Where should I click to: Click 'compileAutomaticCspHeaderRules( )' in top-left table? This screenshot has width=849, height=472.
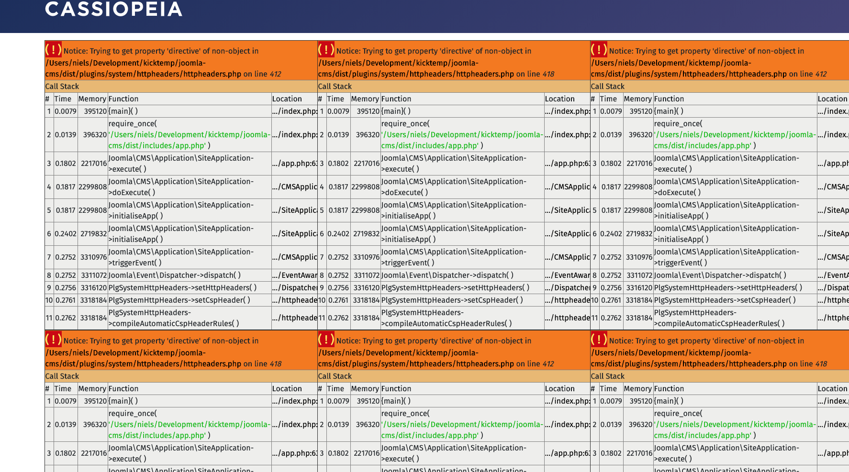tap(174, 318)
